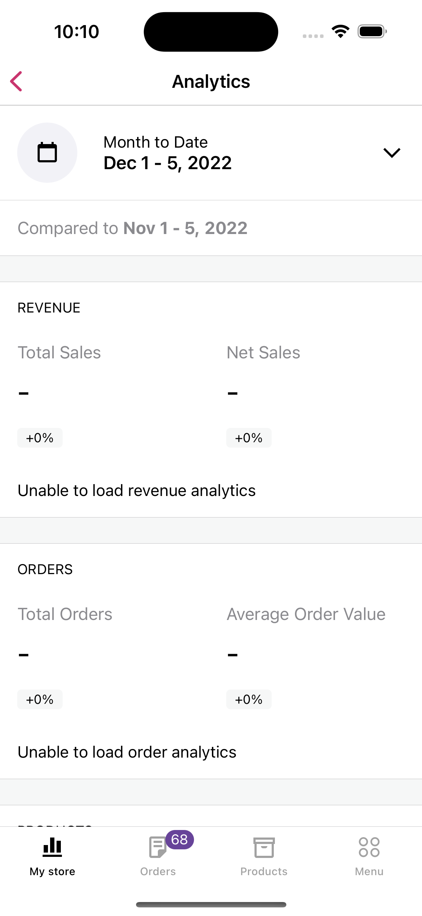Tap Unable to load revenue analytics message
This screenshot has height=916, width=422.
(x=137, y=491)
